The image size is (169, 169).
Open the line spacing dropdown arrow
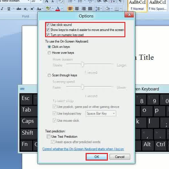point(101,8)
